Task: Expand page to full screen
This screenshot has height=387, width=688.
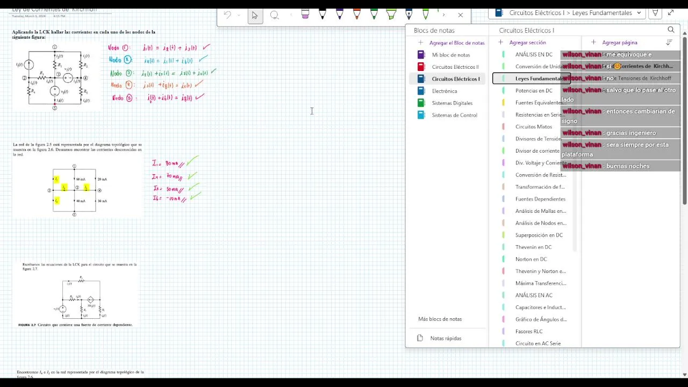Action: click(671, 13)
